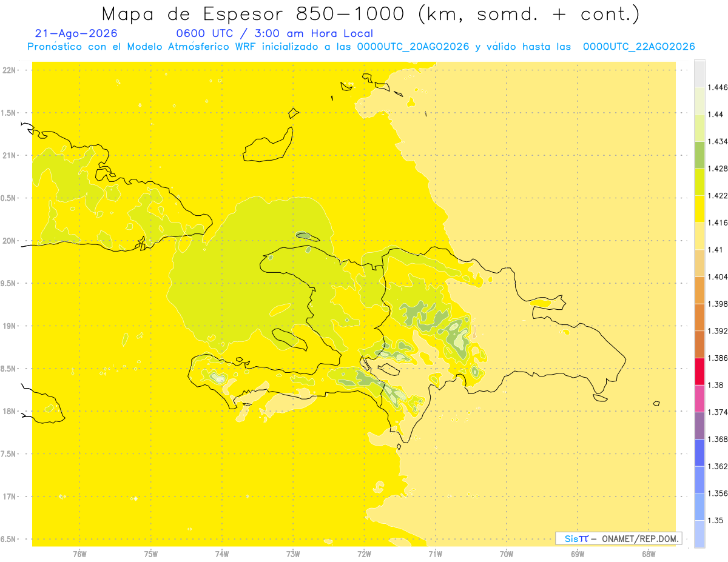
Task: Click the colorbar value '1.422'
Action: (717, 196)
